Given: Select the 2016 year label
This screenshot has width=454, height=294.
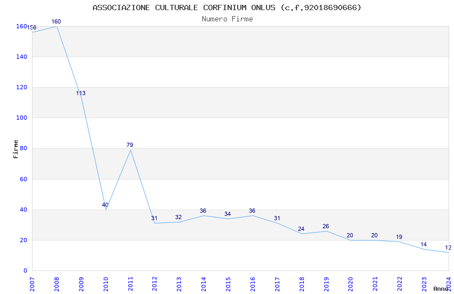Looking at the screenshot, I should [253, 284].
